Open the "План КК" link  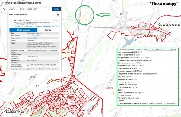(30, 26)
